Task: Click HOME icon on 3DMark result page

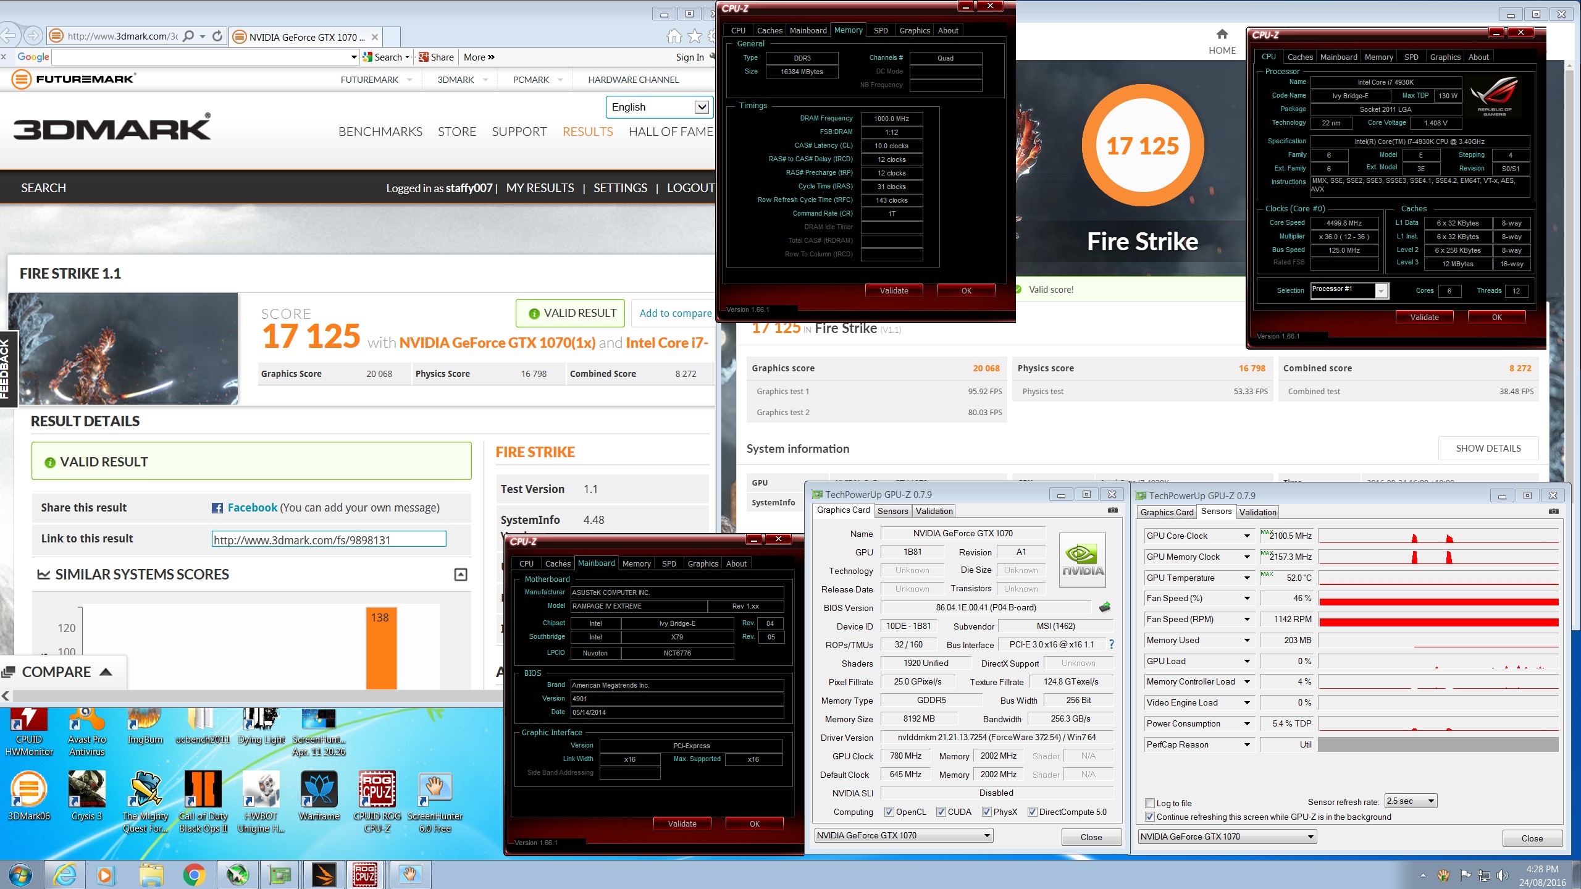Action: 1222,41
